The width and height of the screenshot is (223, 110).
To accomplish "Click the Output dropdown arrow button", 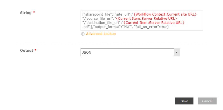I will (177, 52).
